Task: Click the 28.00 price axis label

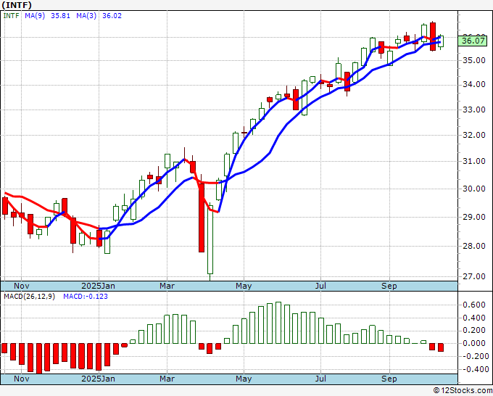Action: point(474,246)
